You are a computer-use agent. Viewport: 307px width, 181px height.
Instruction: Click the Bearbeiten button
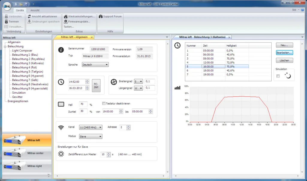(284, 52)
